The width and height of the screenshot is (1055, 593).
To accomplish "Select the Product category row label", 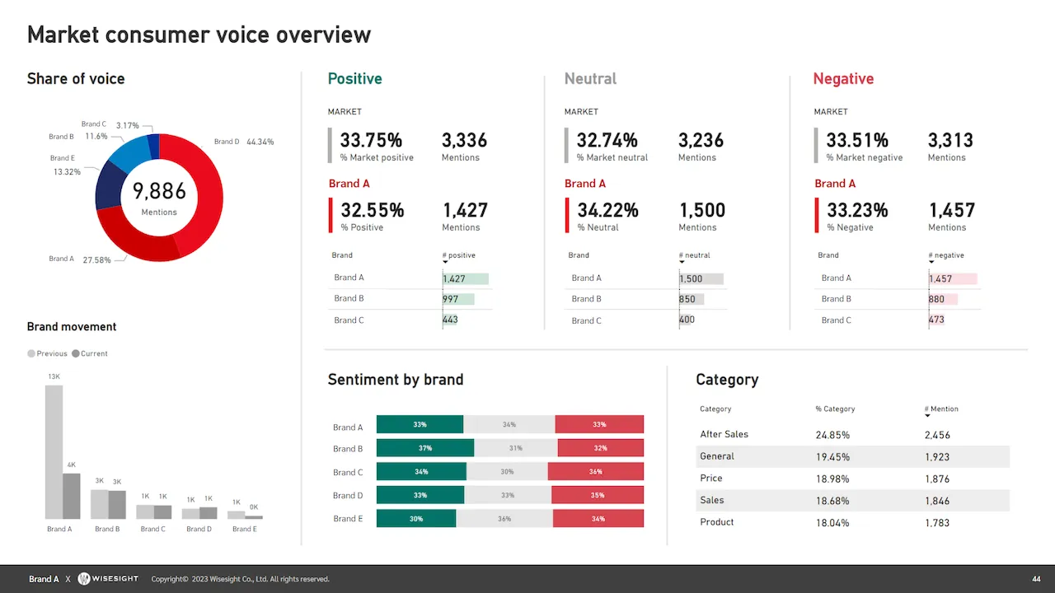I will (x=717, y=522).
